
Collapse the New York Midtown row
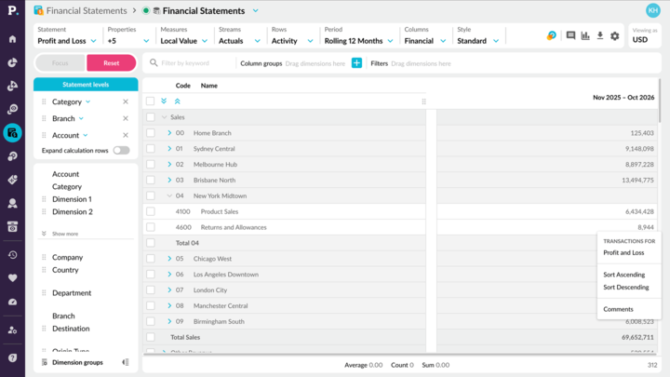pyautogui.click(x=169, y=195)
